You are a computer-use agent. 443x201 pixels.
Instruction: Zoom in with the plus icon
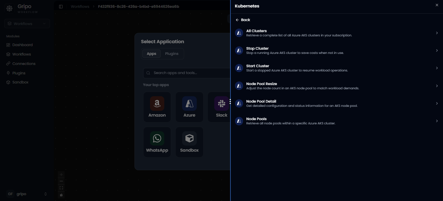pos(61,174)
